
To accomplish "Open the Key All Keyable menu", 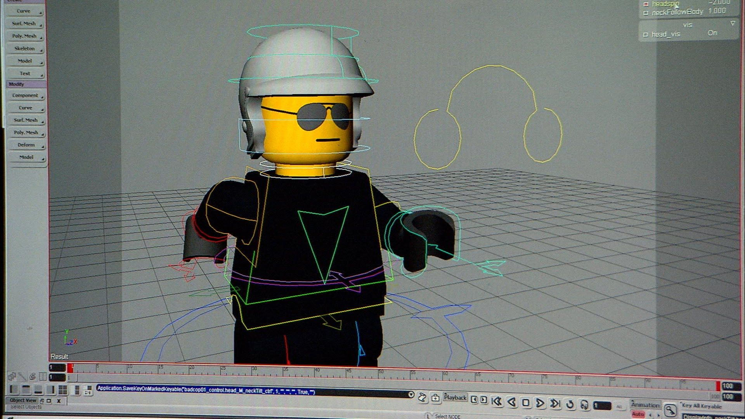I will pos(702,406).
